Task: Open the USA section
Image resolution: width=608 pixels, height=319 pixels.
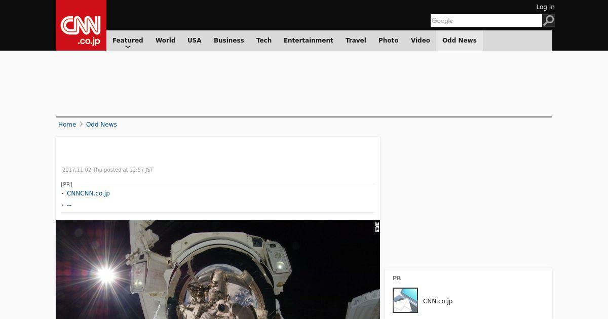Action: point(195,41)
